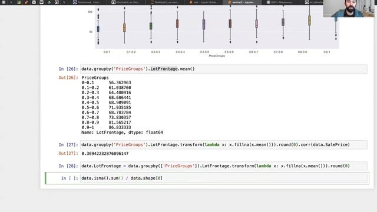377x212 pixels.
Task: Click the 0.9-1 row value 86.833333
Action: click(120, 127)
